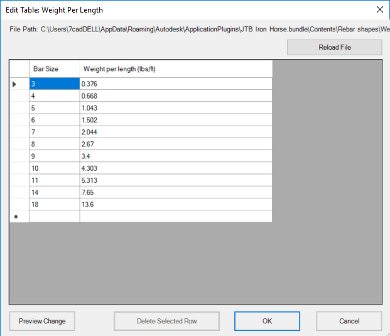Select bar size cell 4
This screenshot has height=336, width=390.
pos(55,95)
